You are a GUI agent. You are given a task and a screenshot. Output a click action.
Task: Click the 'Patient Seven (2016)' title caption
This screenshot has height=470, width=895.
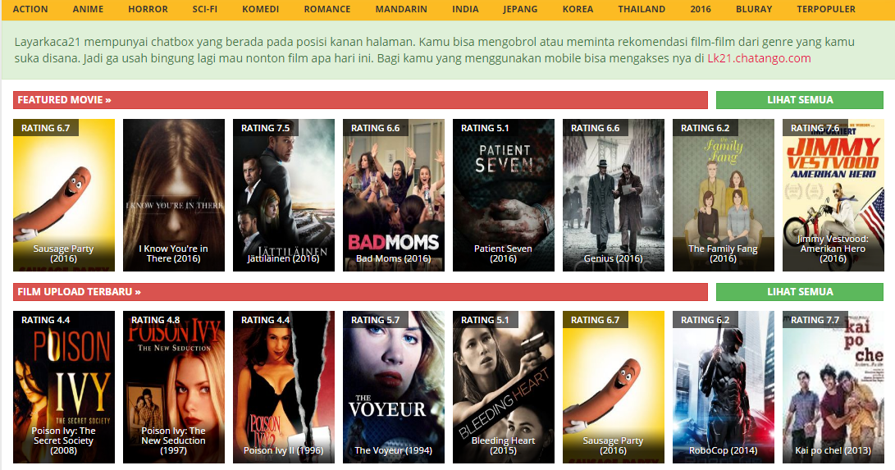(504, 253)
